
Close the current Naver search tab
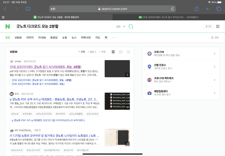[x=3, y=17]
